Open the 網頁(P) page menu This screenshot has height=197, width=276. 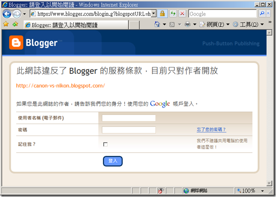click(x=215, y=24)
